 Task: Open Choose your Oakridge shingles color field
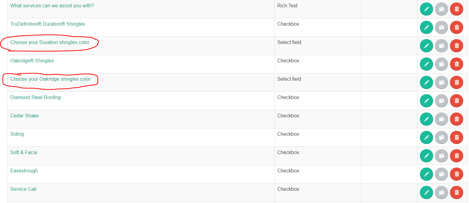[x=51, y=79]
